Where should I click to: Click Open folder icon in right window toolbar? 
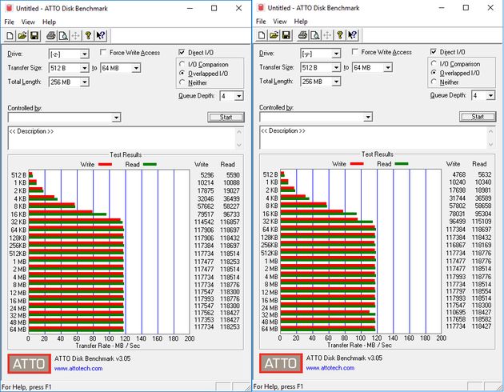(274, 34)
